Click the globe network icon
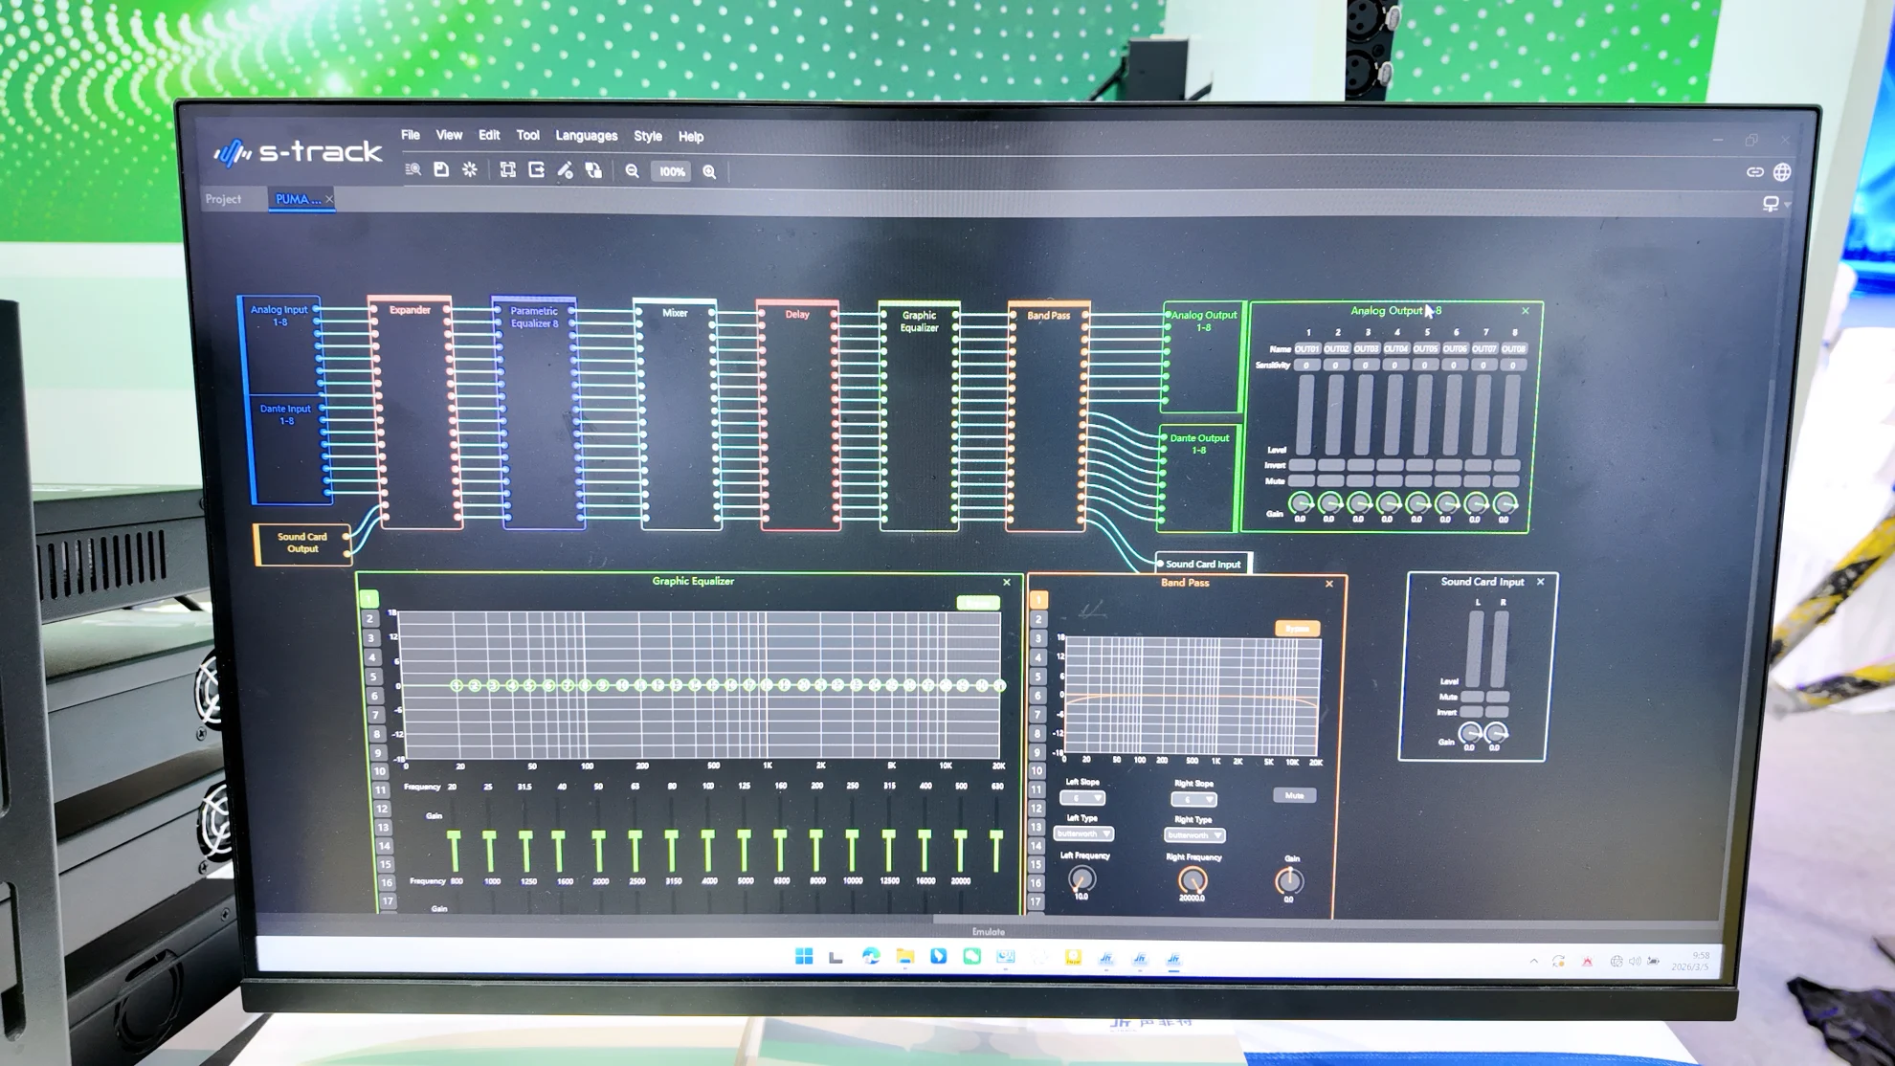Viewport: 1895px width, 1066px height. [x=1782, y=172]
